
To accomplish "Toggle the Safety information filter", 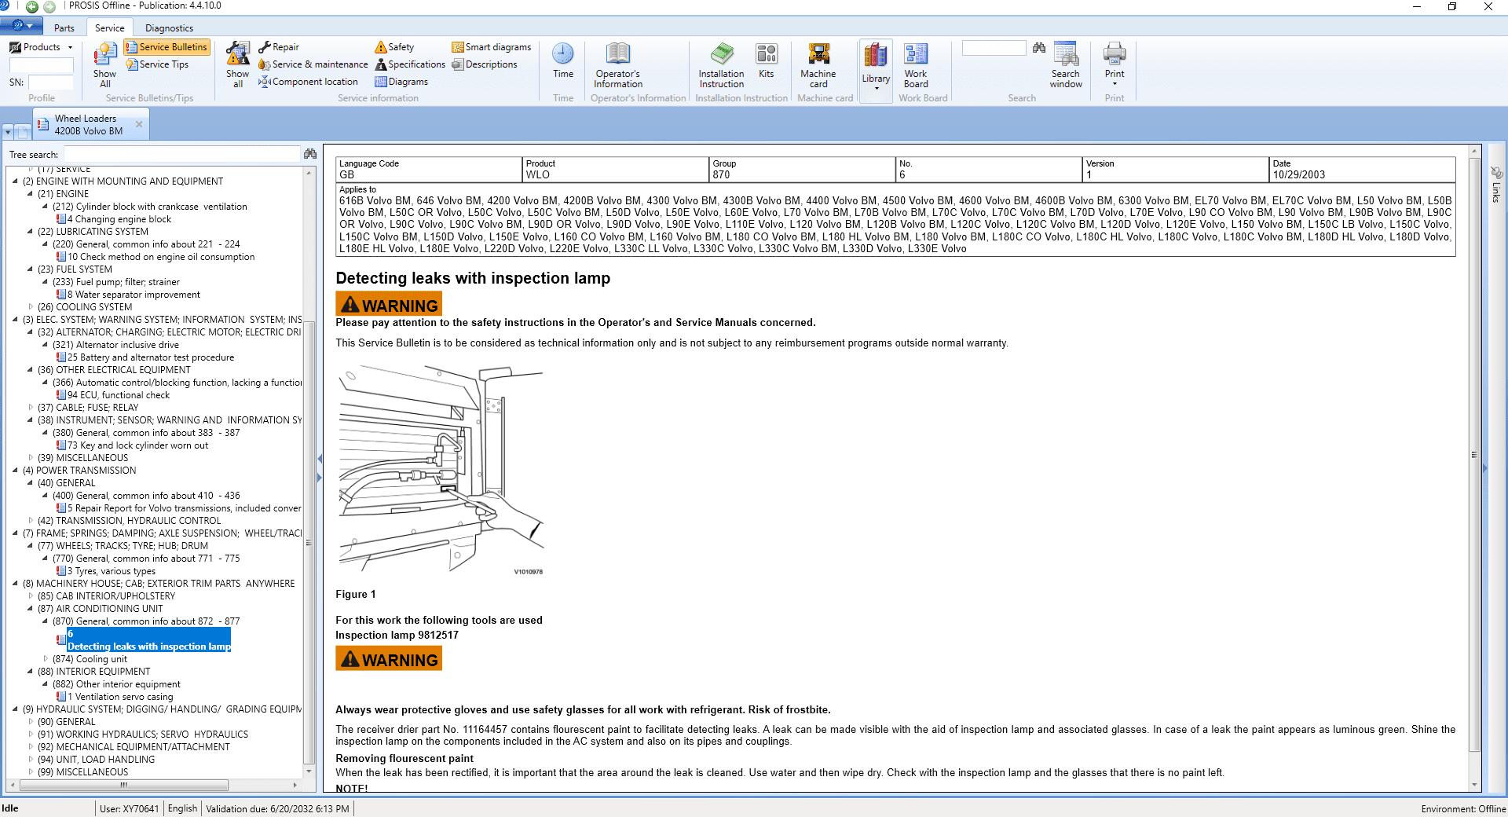I will pyautogui.click(x=394, y=47).
